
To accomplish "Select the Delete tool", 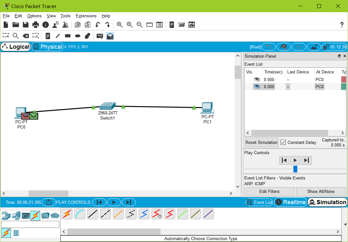I will [x=26, y=36].
